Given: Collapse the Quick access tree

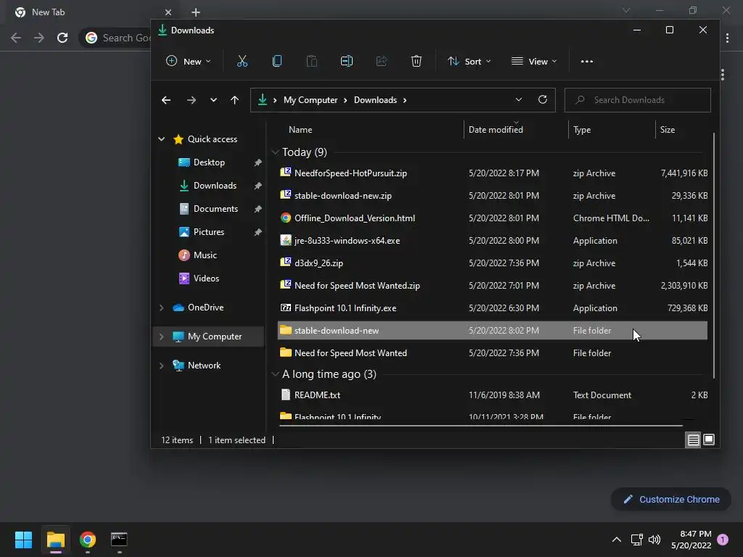Looking at the screenshot, I should [161, 139].
